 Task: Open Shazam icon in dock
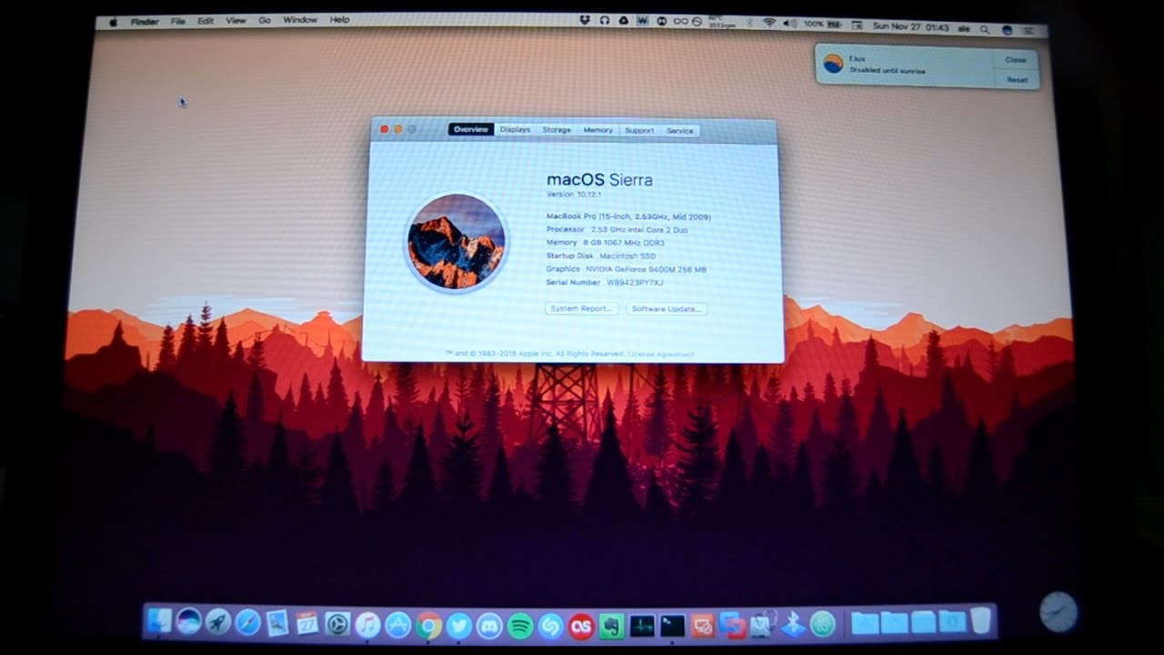click(x=550, y=625)
